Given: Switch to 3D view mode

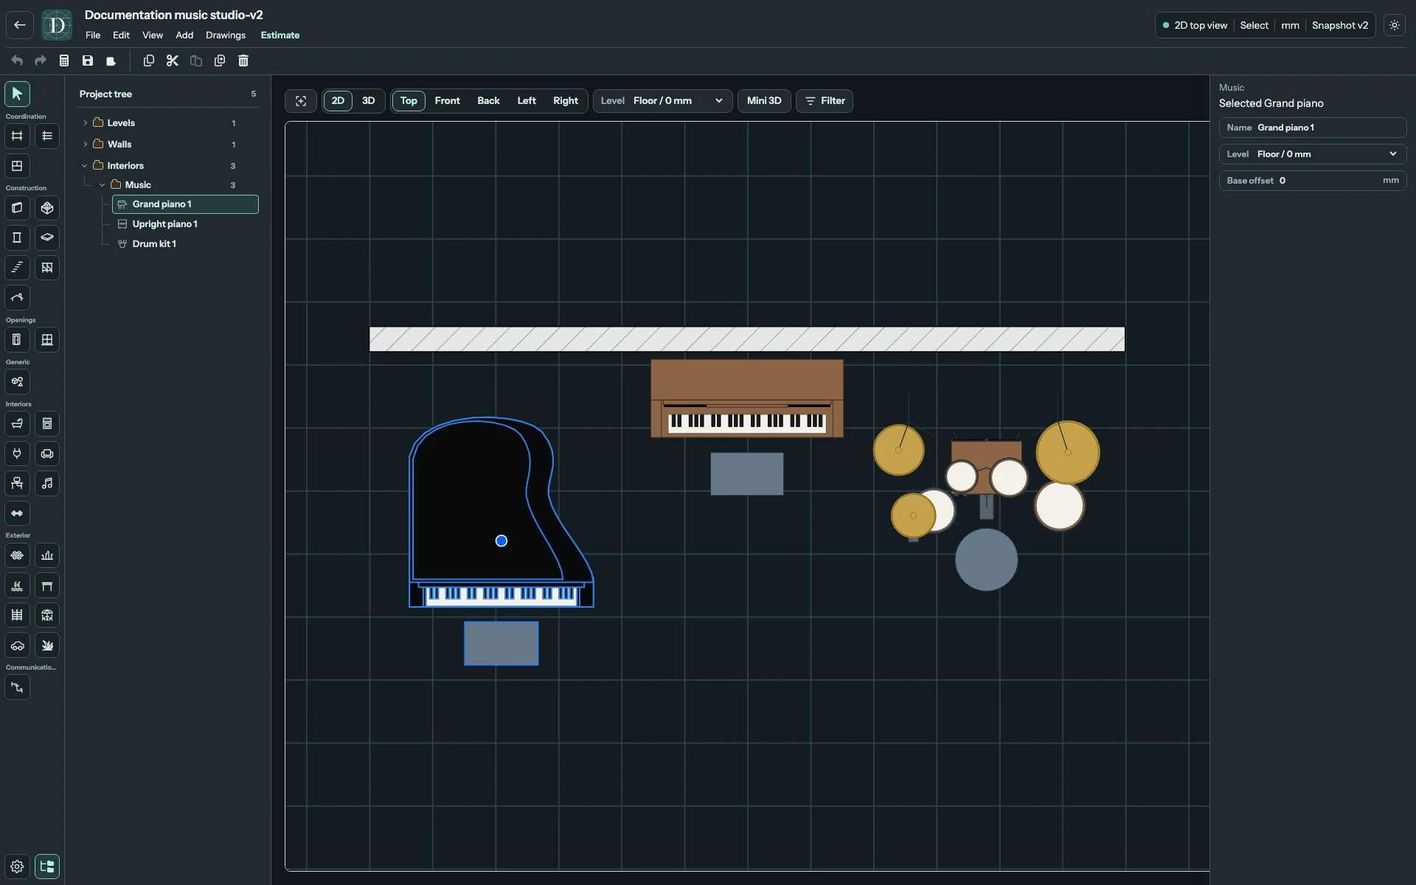Looking at the screenshot, I should coord(368,101).
